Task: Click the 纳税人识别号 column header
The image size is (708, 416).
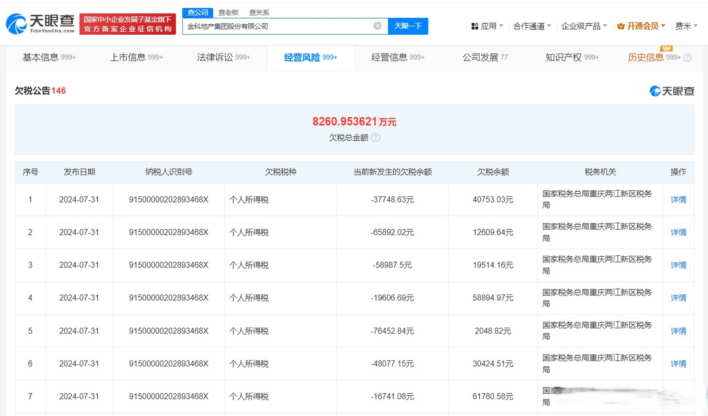Action: (169, 172)
